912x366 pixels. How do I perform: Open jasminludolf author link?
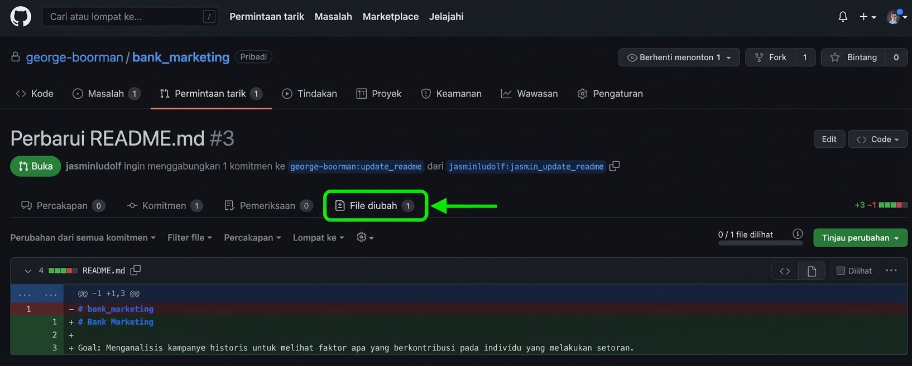(x=93, y=166)
